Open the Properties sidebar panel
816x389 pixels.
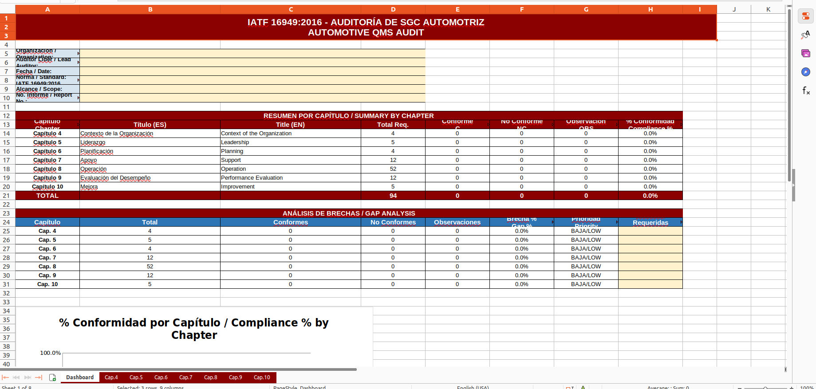click(806, 16)
